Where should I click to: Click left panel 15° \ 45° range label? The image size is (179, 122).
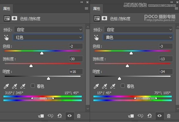[x=72, y=93]
